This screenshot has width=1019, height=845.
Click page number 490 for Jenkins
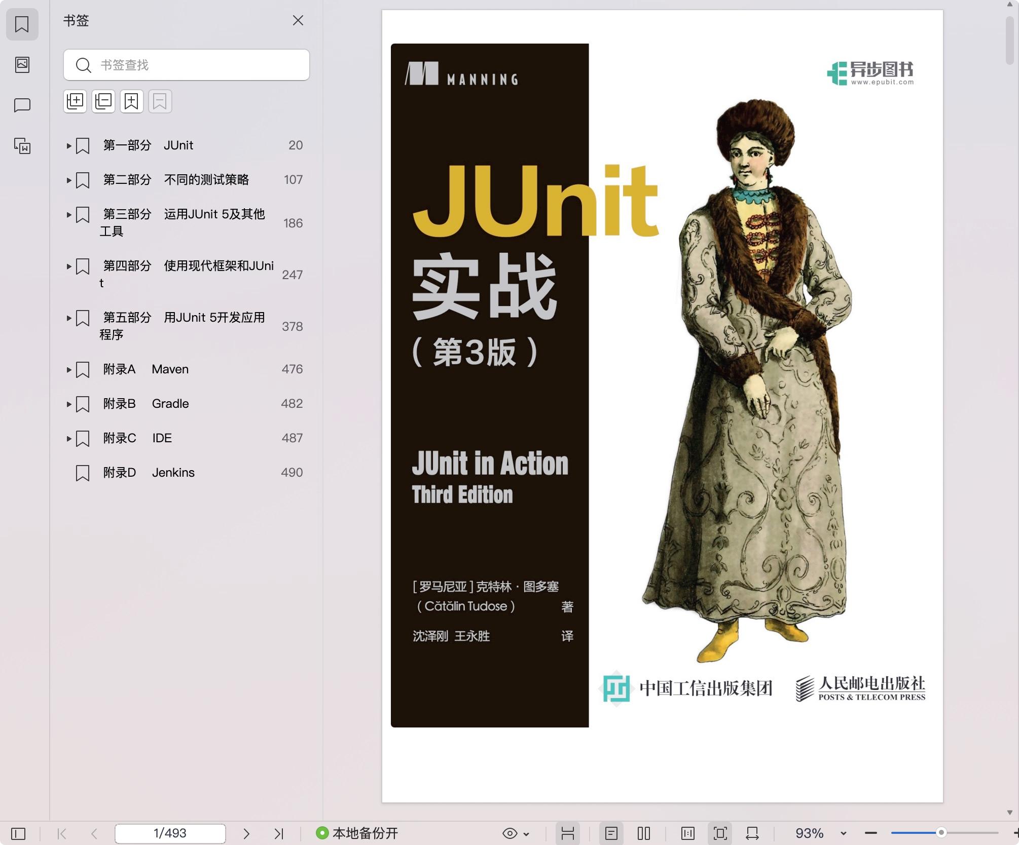coord(292,473)
